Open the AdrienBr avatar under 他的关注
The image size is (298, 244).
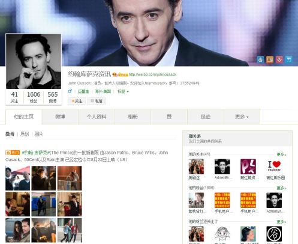[x=222, y=166]
